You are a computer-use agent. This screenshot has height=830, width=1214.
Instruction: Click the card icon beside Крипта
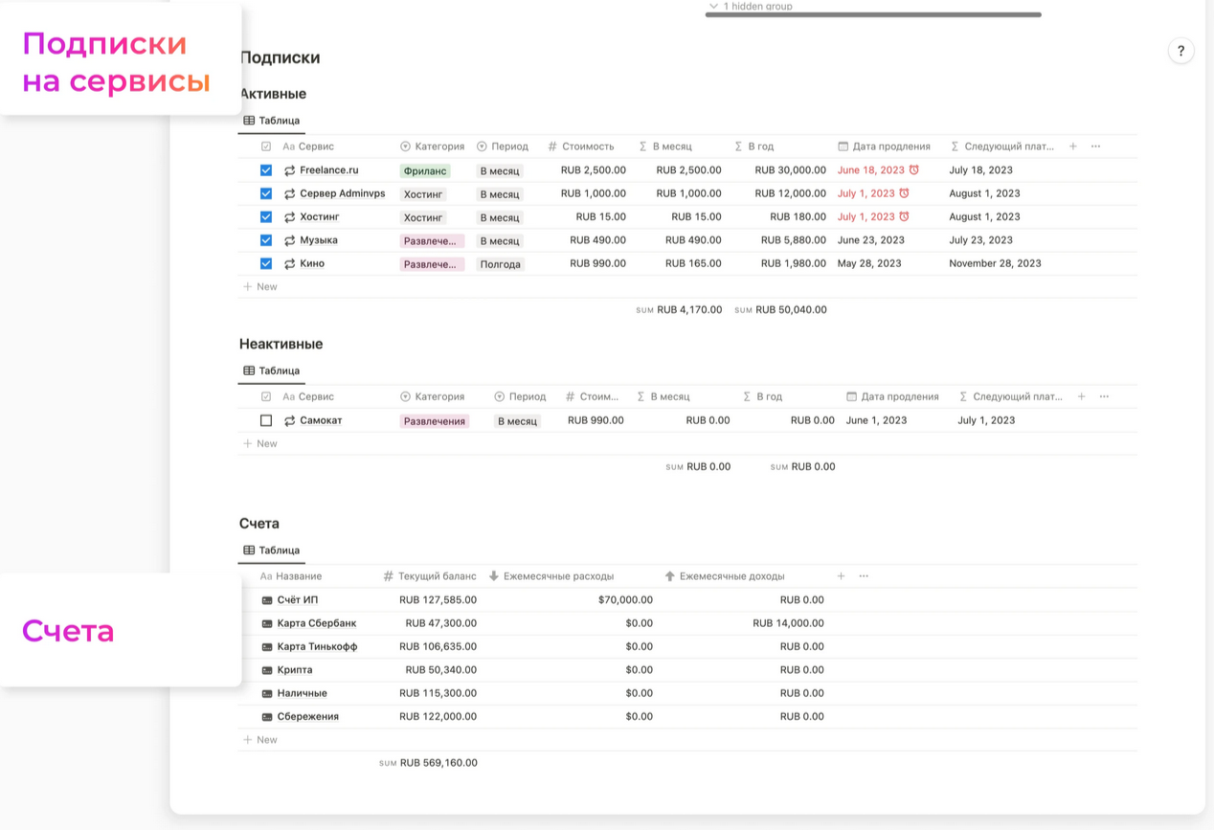267,670
